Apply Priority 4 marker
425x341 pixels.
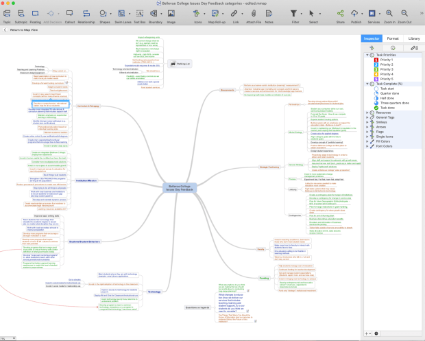point(384,74)
